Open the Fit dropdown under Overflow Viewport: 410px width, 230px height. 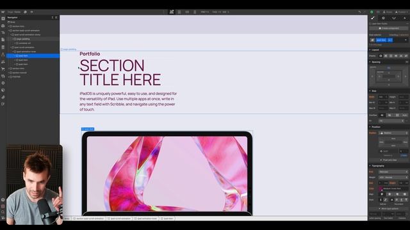391,121
